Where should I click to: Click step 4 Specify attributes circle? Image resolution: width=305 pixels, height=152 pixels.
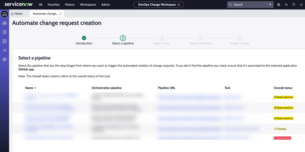201,38
